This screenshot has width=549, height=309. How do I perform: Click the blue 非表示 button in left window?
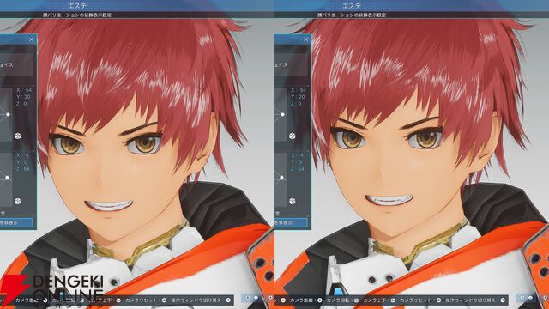(16, 222)
